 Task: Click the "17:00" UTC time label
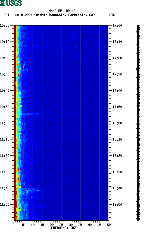pos(117,26)
